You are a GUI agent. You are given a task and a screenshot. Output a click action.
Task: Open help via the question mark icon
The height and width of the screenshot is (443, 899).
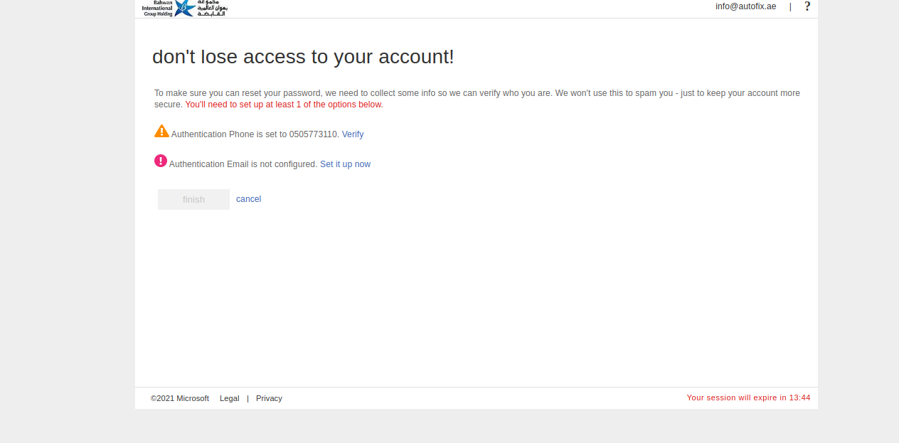pyautogui.click(x=807, y=6)
